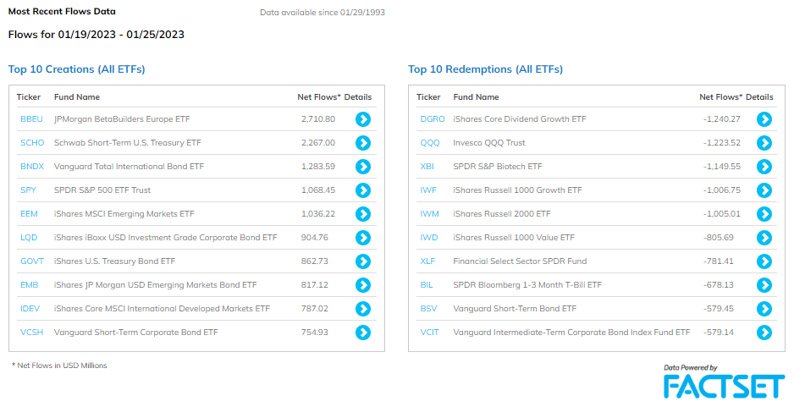Click Ticker column header in Creations table
The height and width of the screenshot is (407, 794).
29,97
